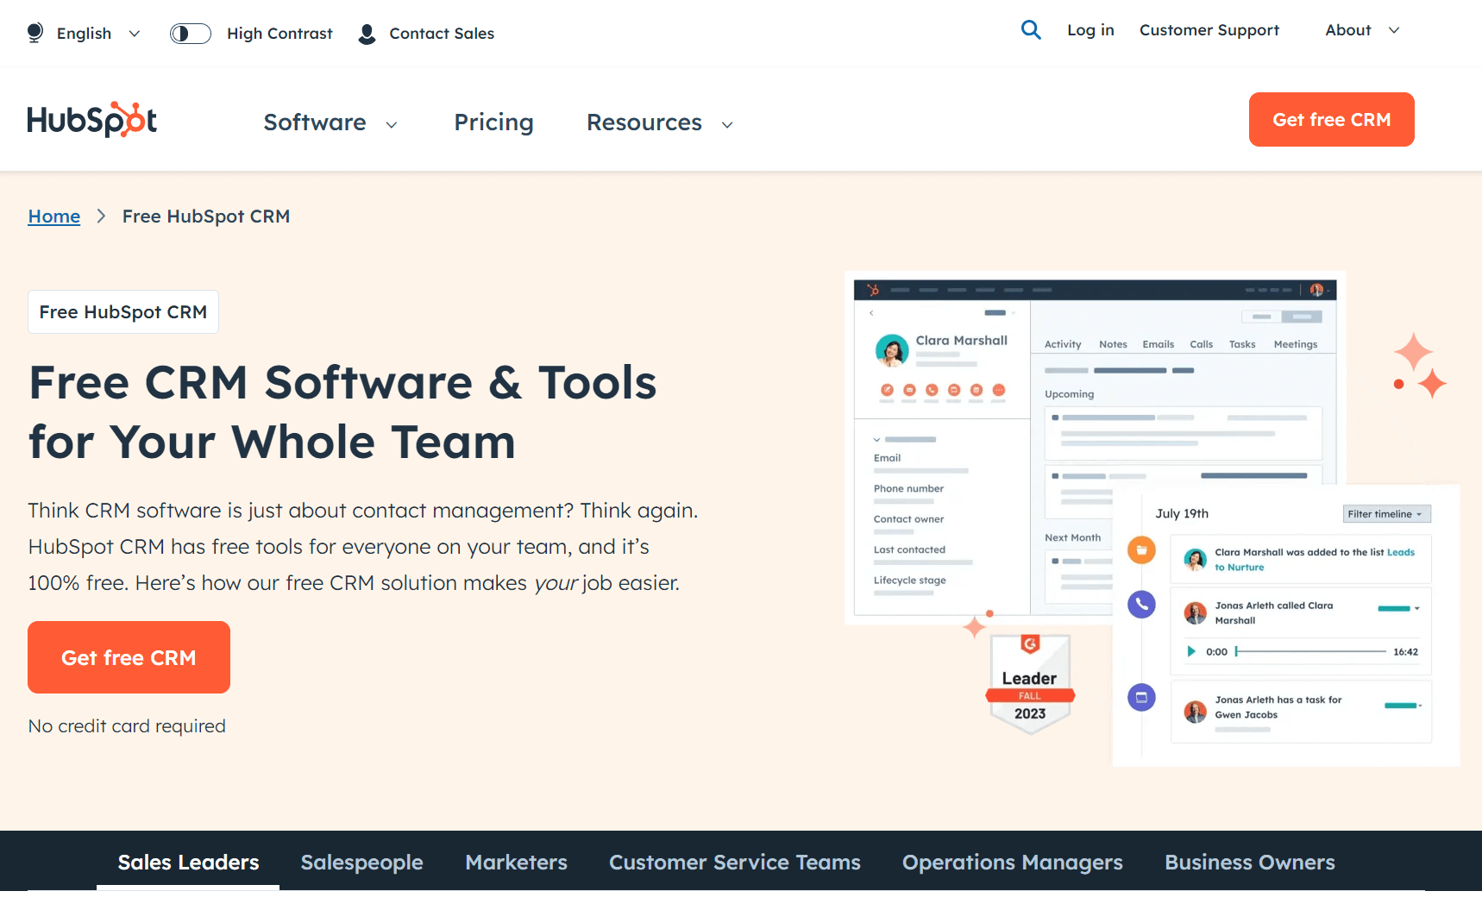Screen dimensions: 1482x910
Task: Toggle the High Contrast switch
Action: coord(191,34)
